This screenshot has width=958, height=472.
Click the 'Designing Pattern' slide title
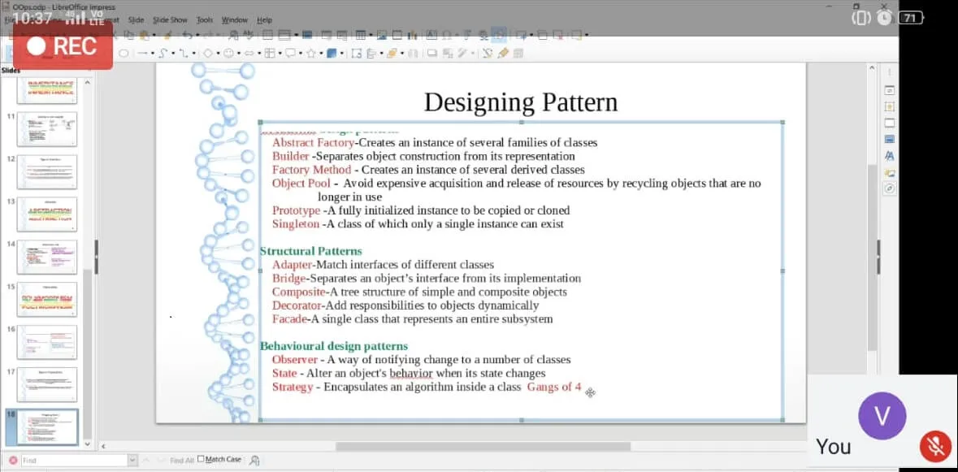coord(521,102)
